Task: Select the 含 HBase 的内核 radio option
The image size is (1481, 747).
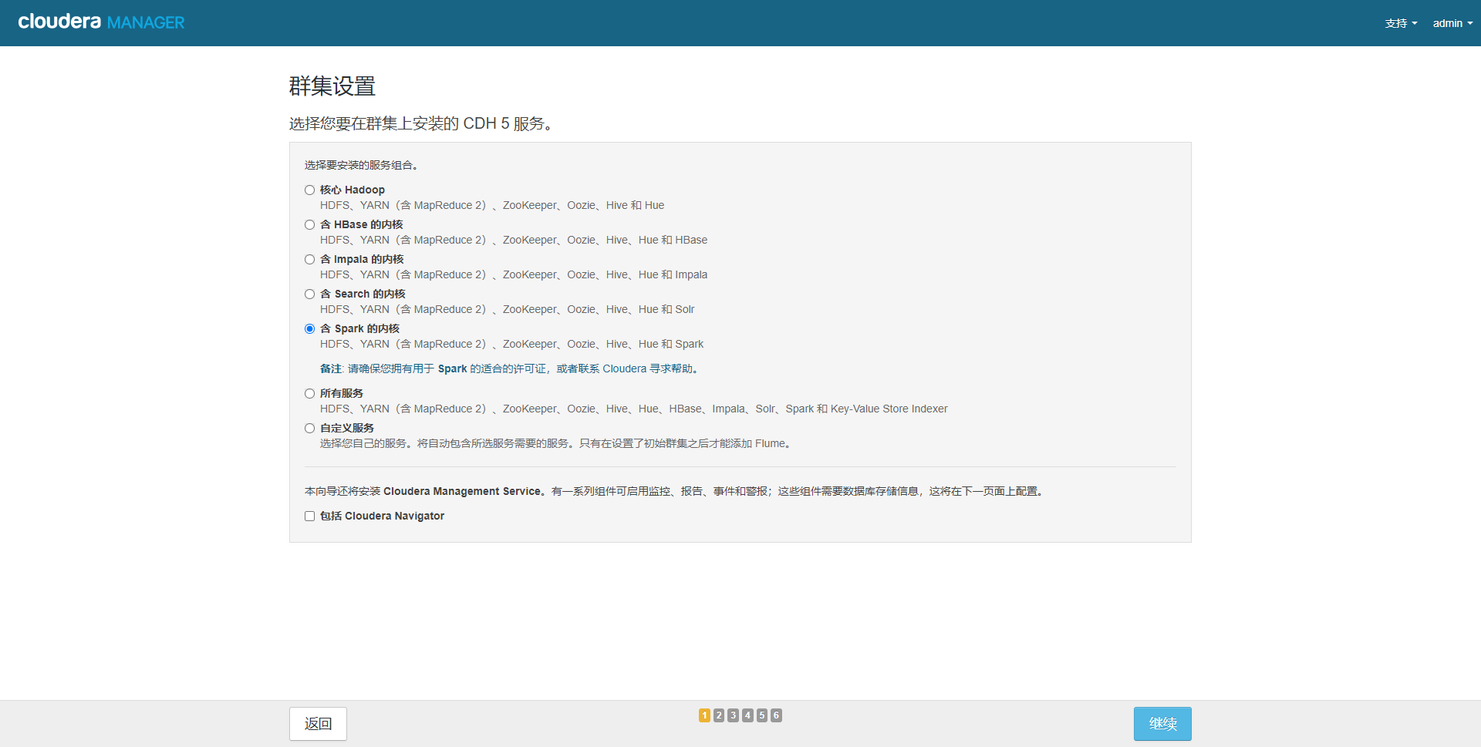Action: (x=309, y=224)
